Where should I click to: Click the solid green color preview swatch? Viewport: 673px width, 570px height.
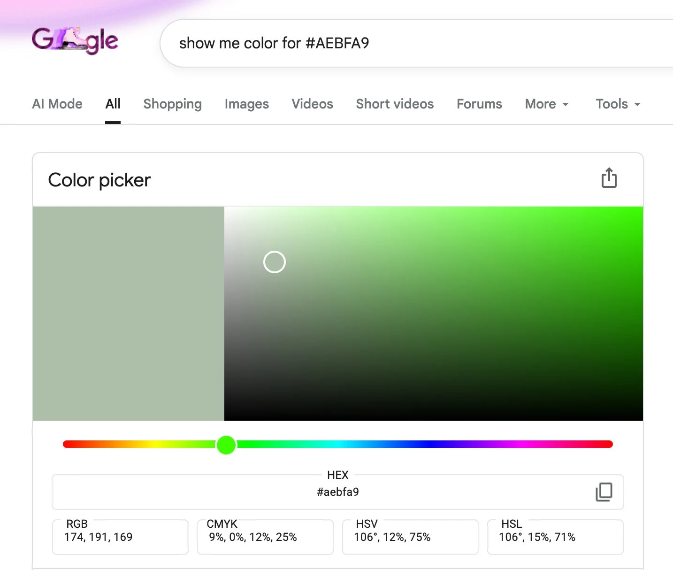pos(128,313)
